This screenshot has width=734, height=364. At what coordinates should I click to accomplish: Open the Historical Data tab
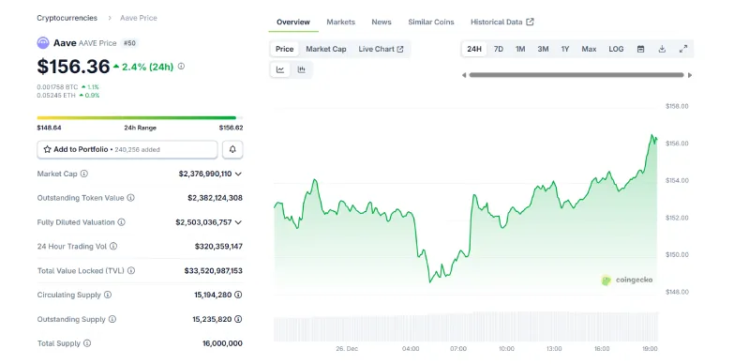coord(502,22)
